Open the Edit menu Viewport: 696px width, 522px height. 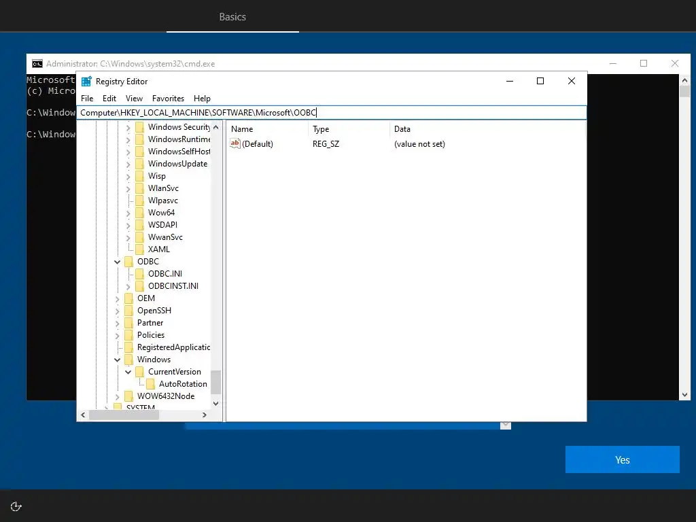109,99
